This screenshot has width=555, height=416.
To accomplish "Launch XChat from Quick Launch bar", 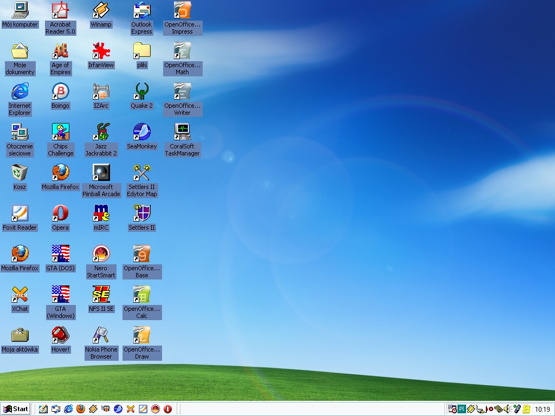I will point(131,409).
